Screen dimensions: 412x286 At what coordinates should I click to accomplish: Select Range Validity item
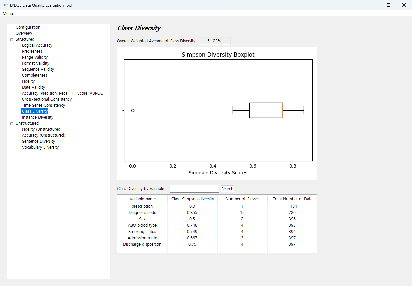click(35, 57)
